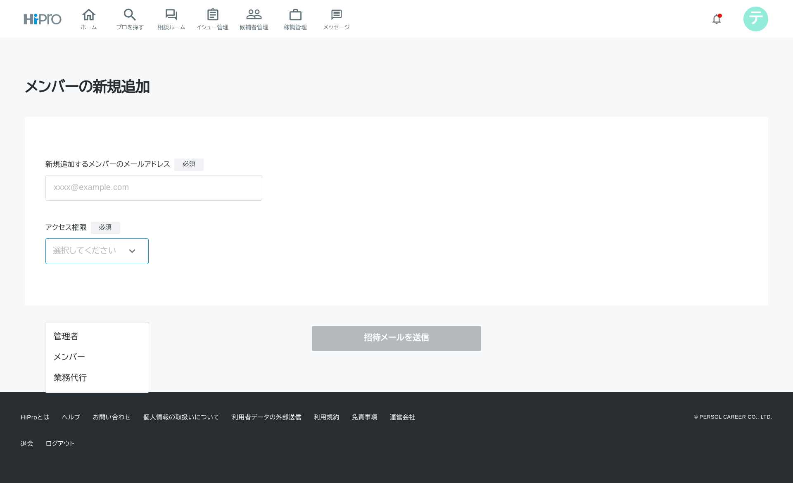Open お問い合わせ footer link
This screenshot has width=793, height=483.
(x=112, y=417)
